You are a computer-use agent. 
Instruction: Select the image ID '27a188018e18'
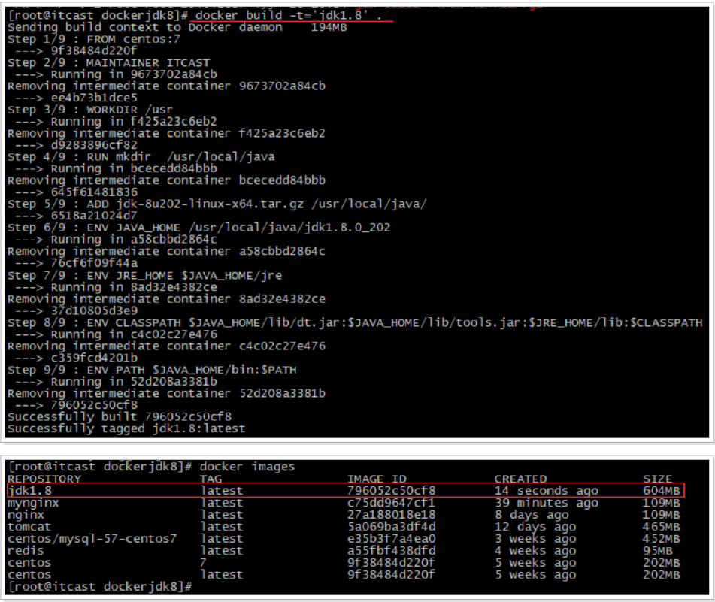click(391, 515)
